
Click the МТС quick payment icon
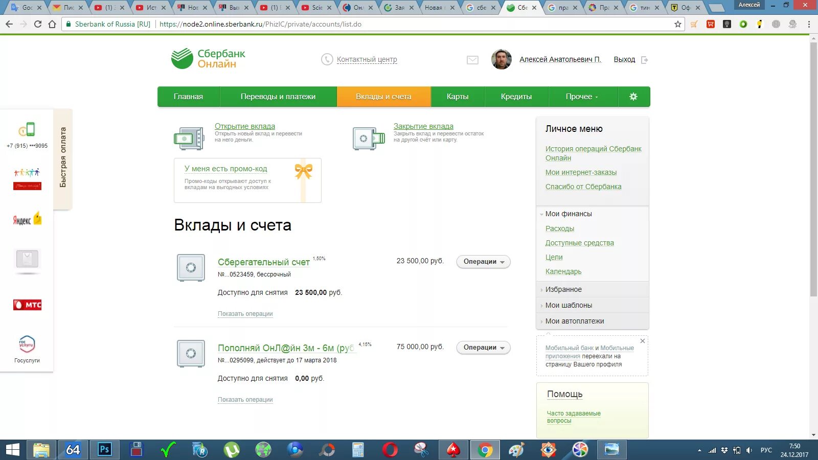tap(27, 305)
